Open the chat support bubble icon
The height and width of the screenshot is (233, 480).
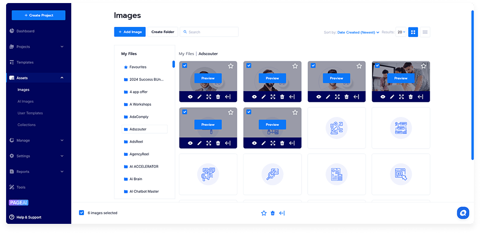(x=462, y=213)
